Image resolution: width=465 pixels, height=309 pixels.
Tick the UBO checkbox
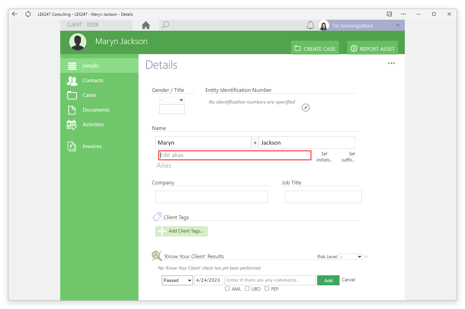point(247,289)
